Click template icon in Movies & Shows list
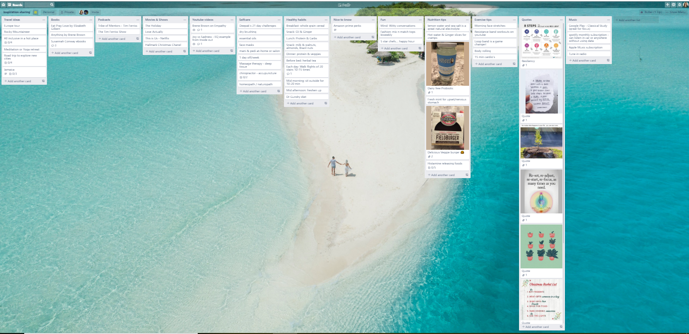This screenshot has height=334, width=689. pyautogui.click(x=185, y=51)
